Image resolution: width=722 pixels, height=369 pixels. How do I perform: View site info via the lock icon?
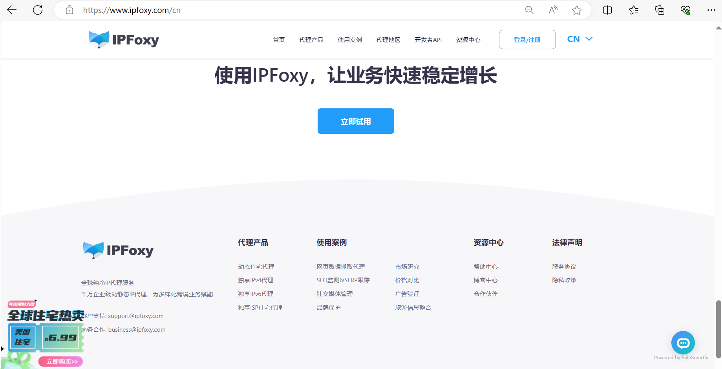(69, 10)
